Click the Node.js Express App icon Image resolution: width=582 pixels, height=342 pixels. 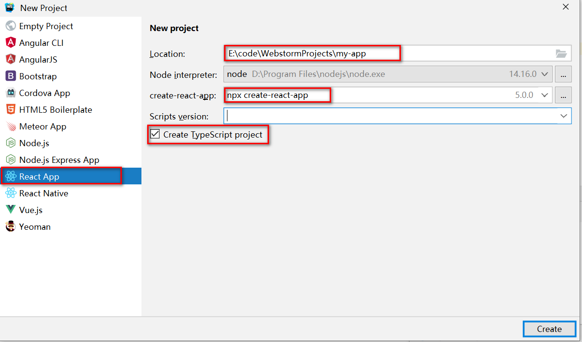click(11, 160)
